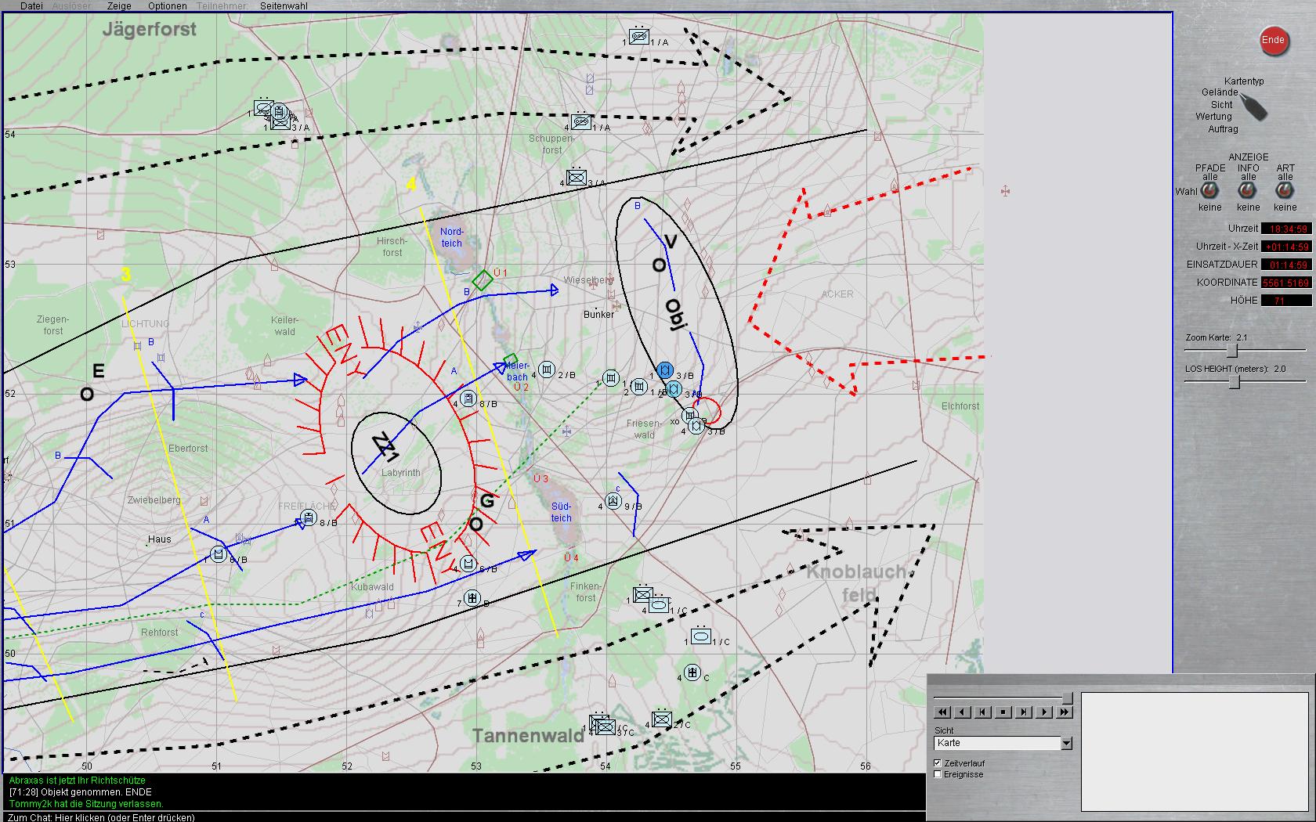The width and height of the screenshot is (1316, 822).
Task: Click the fast-forward playback button
Action: (x=1065, y=712)
